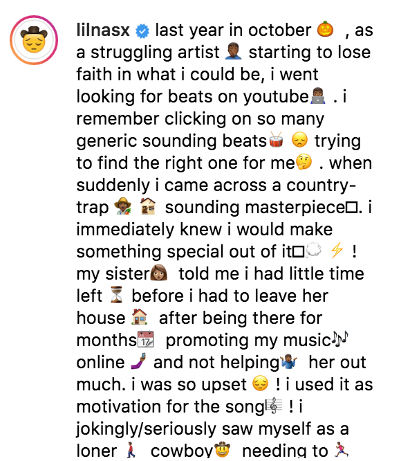This screenshot has width=401, height=461.
Task: Click the woman emoji after sister
Action: coord(159,273)
